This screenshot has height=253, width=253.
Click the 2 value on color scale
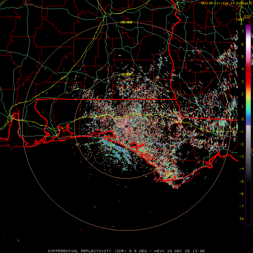(x=243, y=94)
